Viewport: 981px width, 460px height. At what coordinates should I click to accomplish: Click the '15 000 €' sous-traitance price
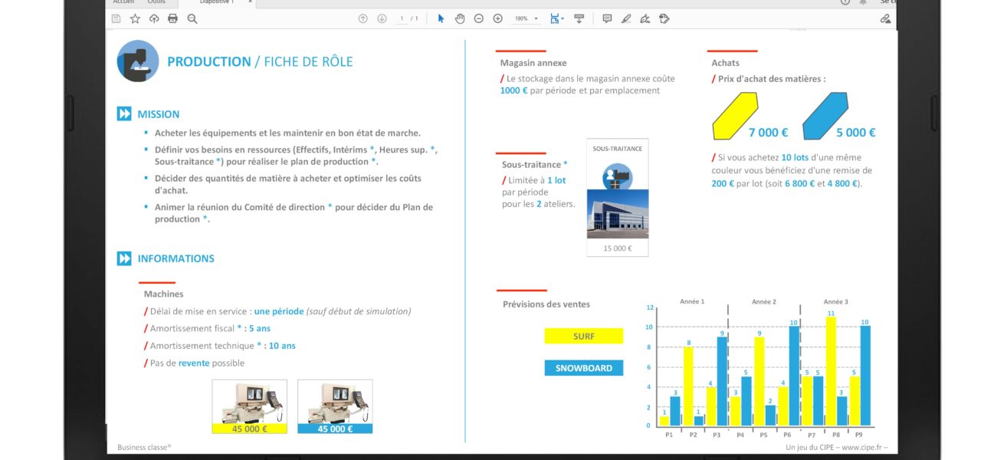[x=618, y=248]
